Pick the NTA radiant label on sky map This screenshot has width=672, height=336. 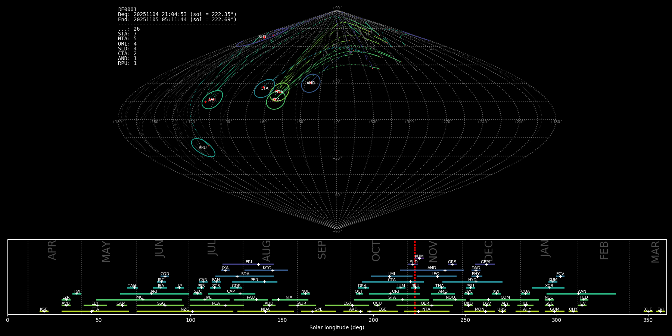(x=279, y=92)
